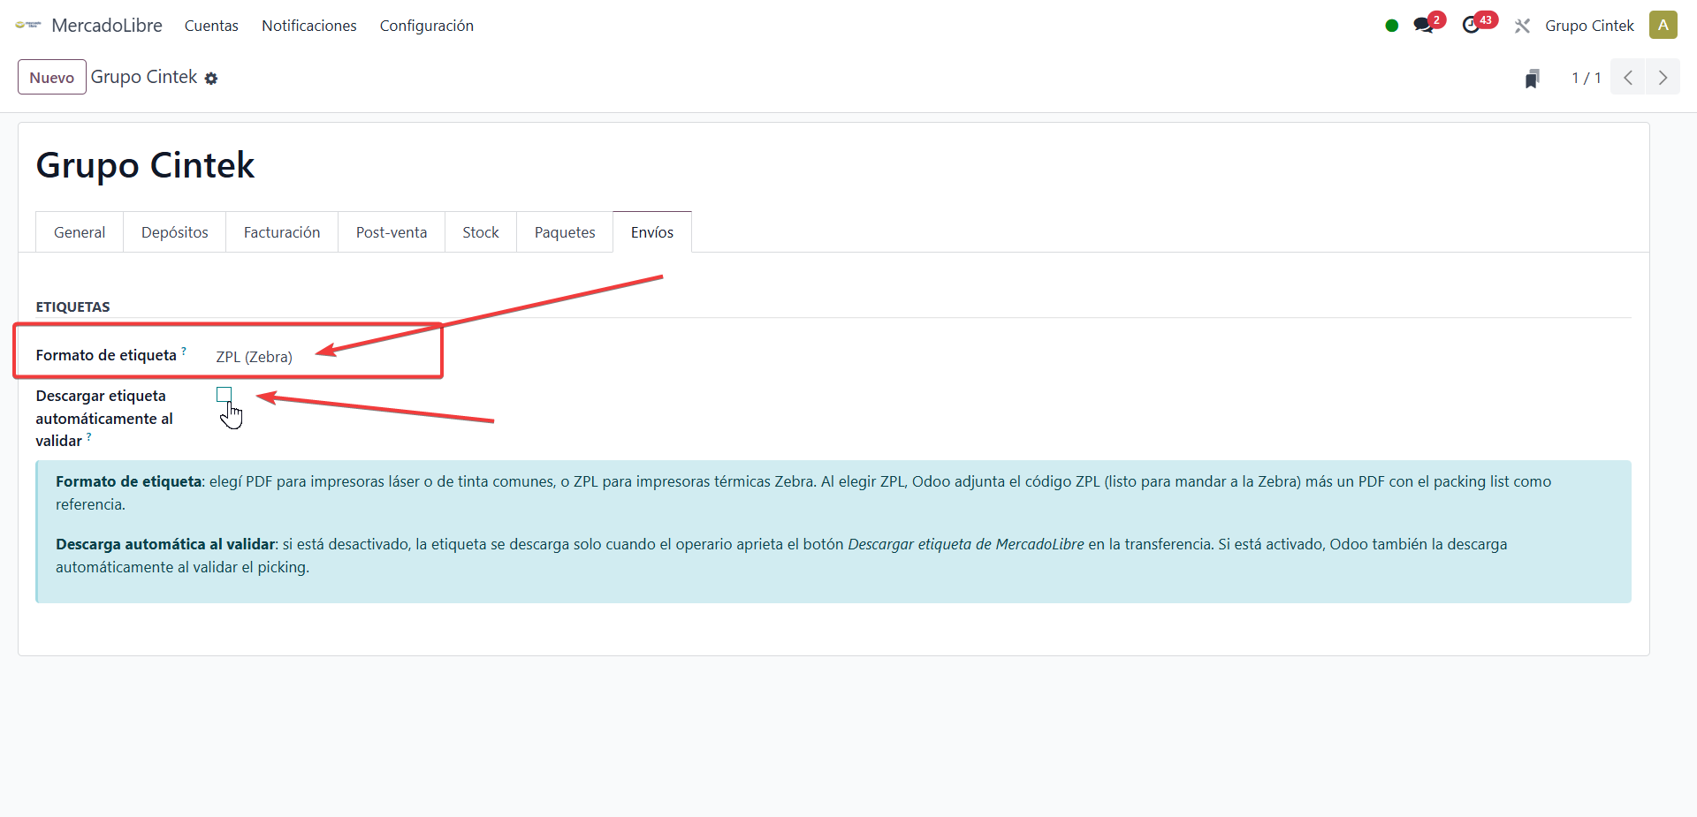The width and height of the screenshot is (1697, 817).
Task: Open the Cuentas menu
Action: [x=211, y=26]
